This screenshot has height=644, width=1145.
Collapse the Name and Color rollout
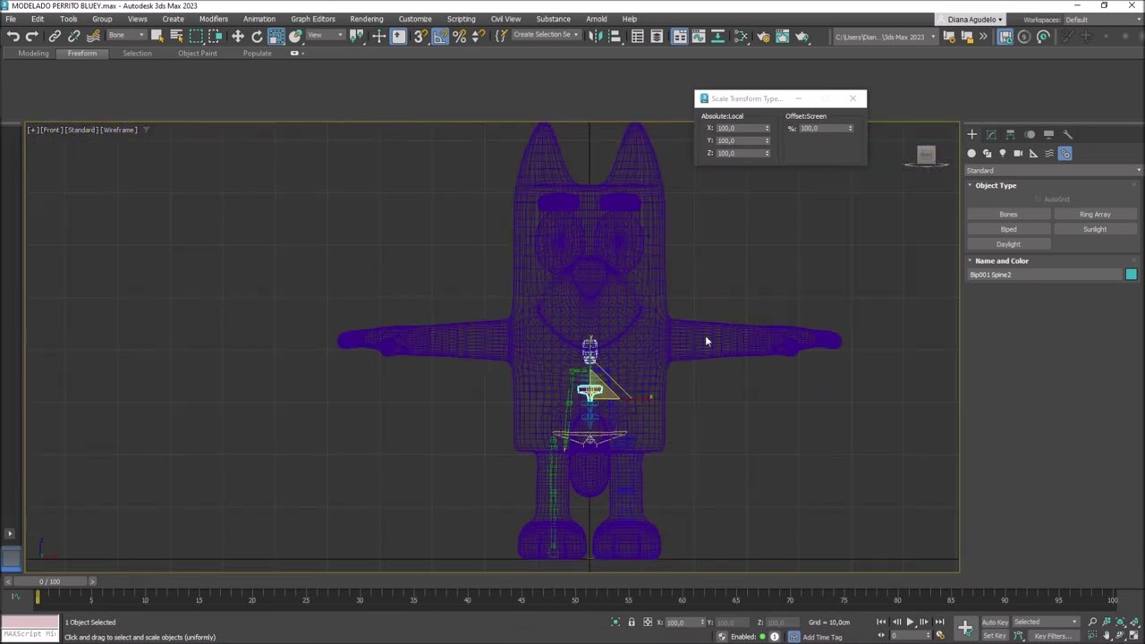pos(1002,260)
